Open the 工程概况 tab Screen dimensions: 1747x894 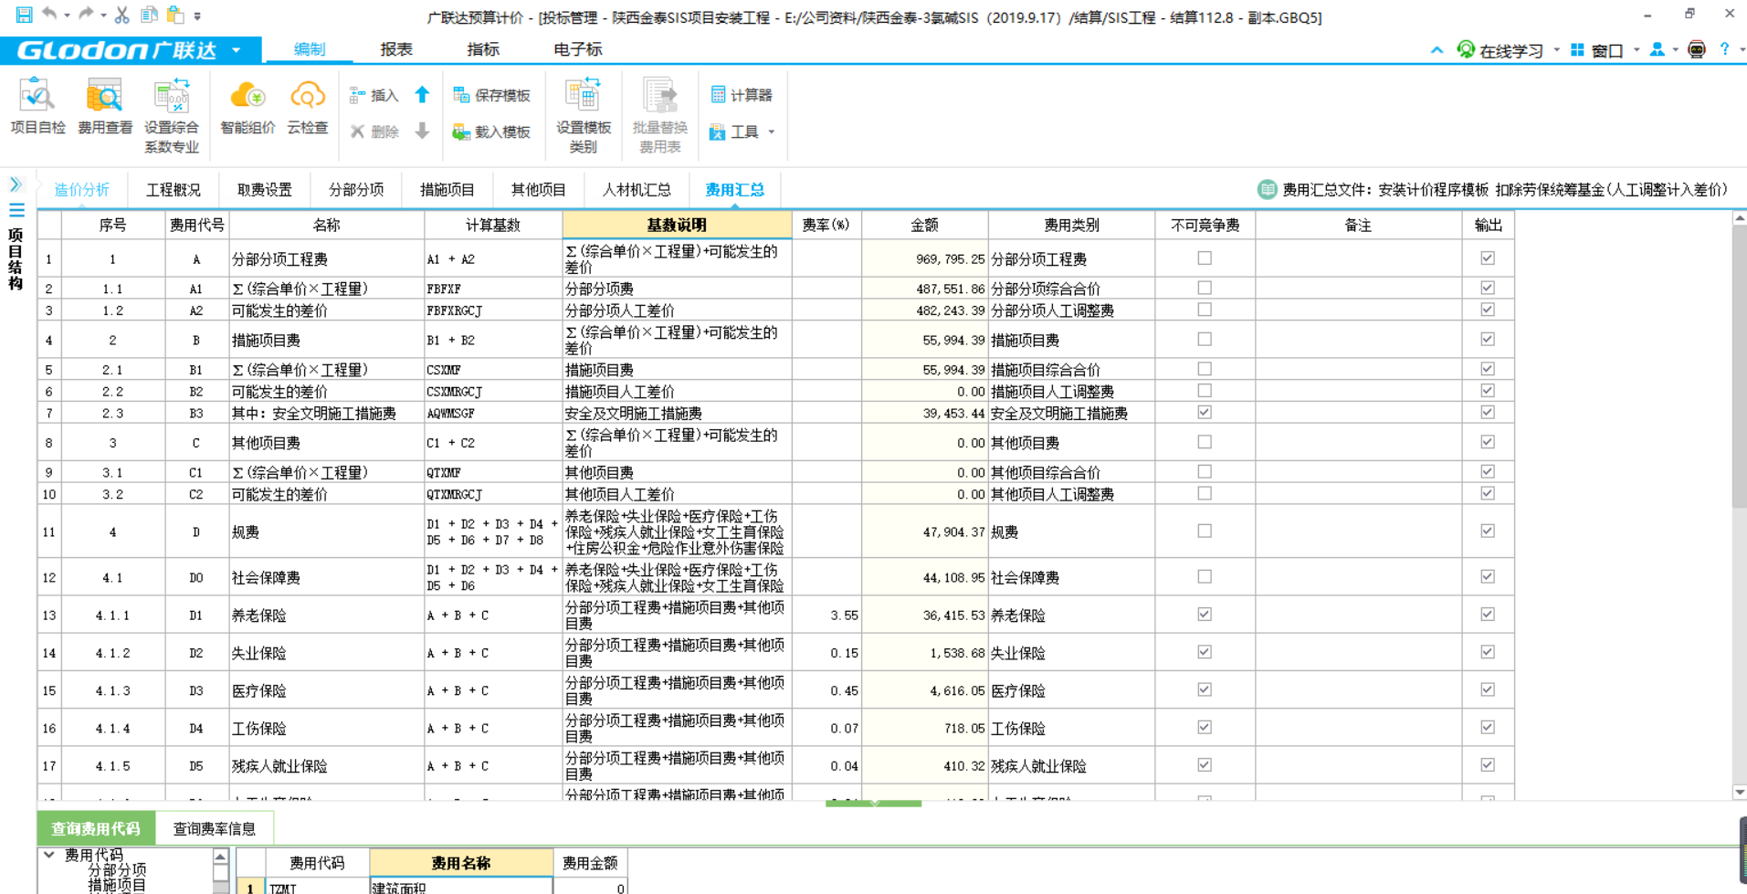pos(174,190)
